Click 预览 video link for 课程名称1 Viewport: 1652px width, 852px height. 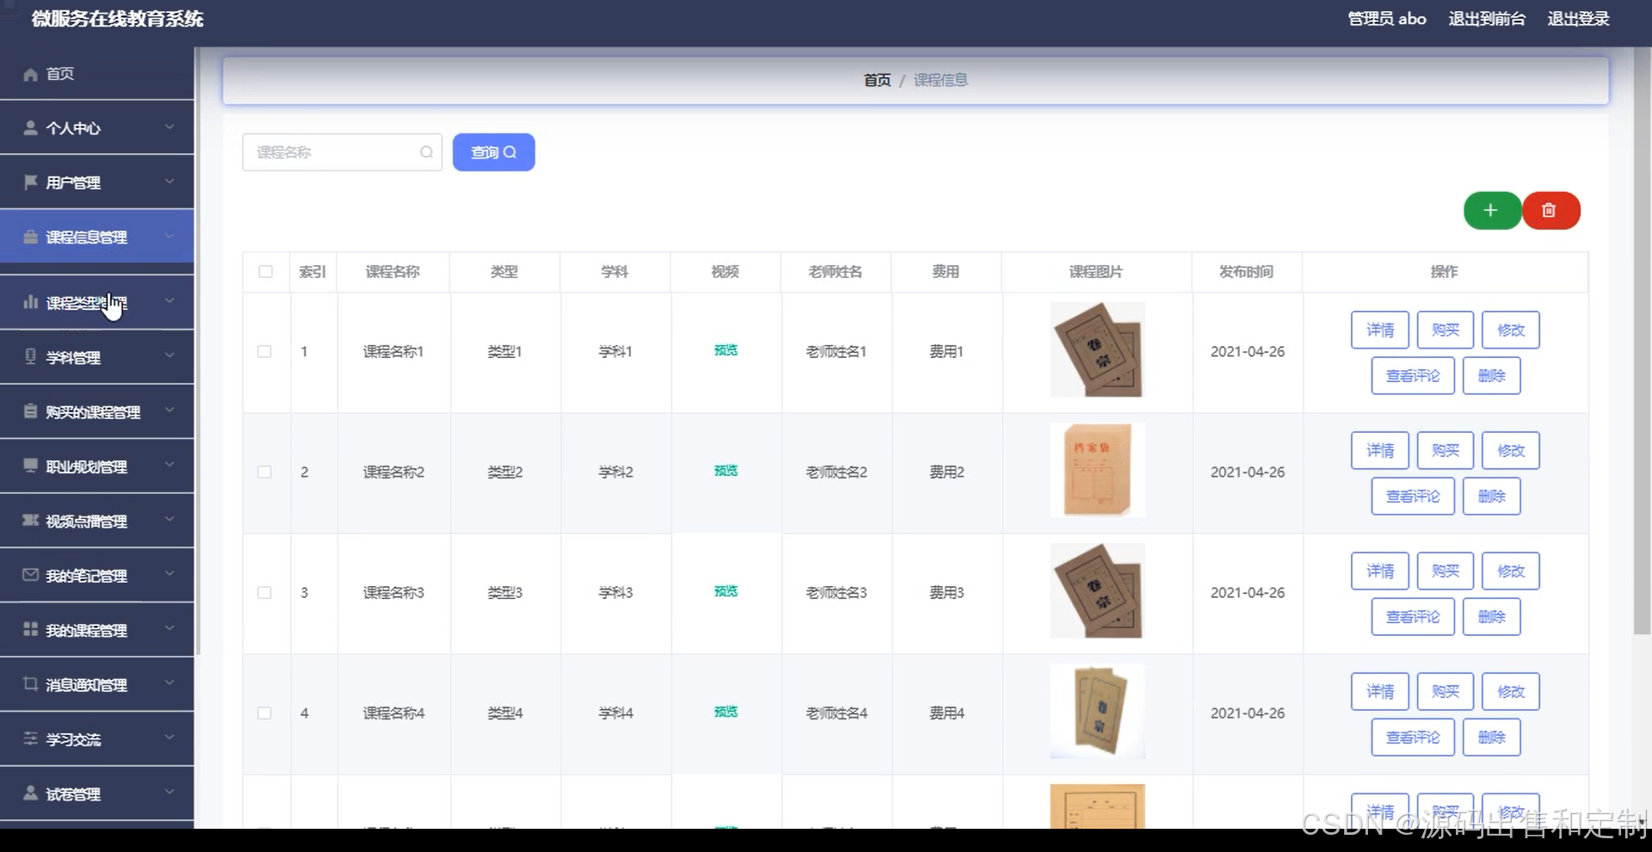click(725, 350)
